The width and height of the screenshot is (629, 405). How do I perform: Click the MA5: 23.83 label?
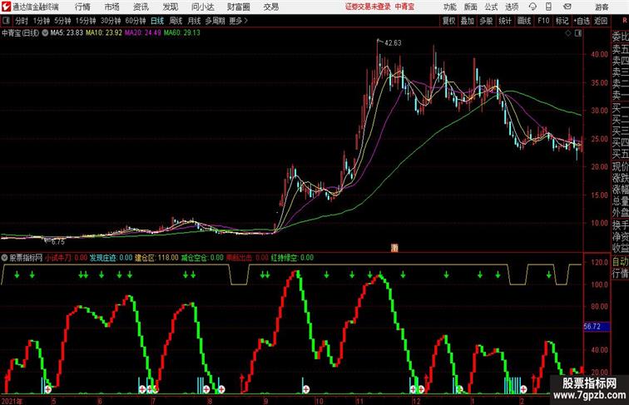tap(67, 33)
